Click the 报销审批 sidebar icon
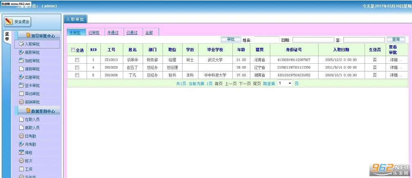Screen dimensions: 412x178 coord(22,102)
